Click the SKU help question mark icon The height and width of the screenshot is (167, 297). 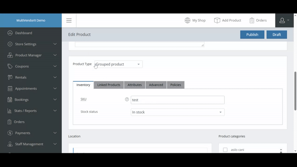(127, 99)
